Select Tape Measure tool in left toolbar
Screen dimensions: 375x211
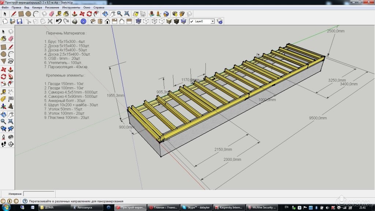[x=4, y=92]
